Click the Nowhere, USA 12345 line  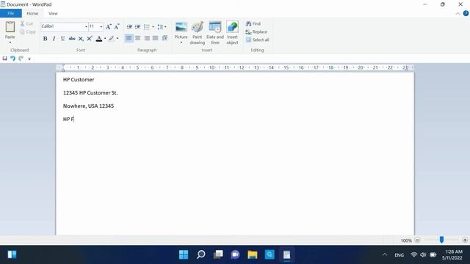(88, 106)
